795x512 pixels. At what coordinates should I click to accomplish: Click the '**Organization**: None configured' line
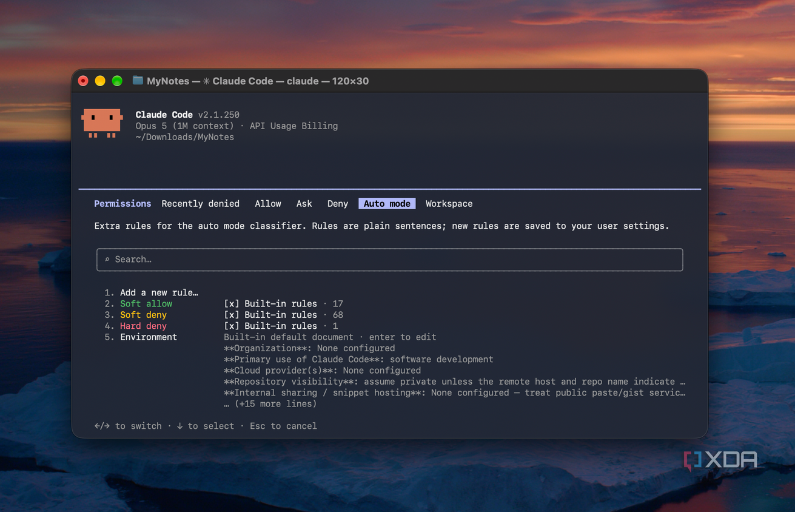[x=309, y=348]
